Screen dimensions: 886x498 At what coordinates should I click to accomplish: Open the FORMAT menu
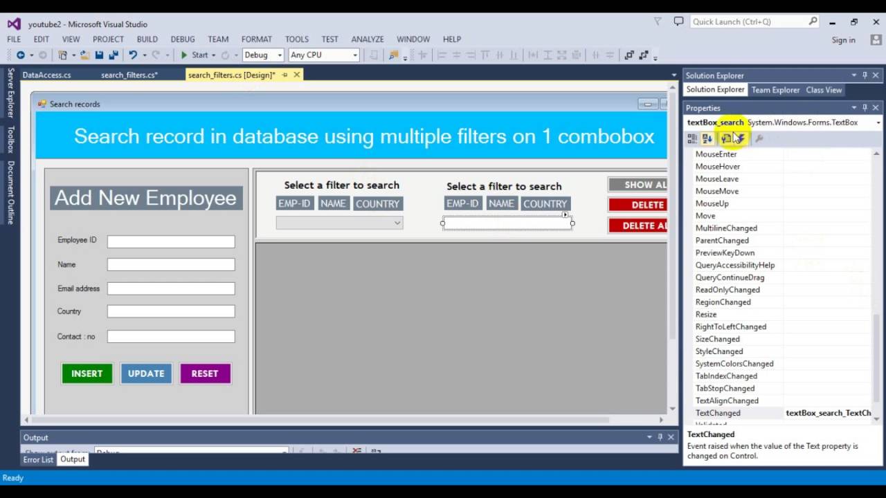click(x=257, y=39)
